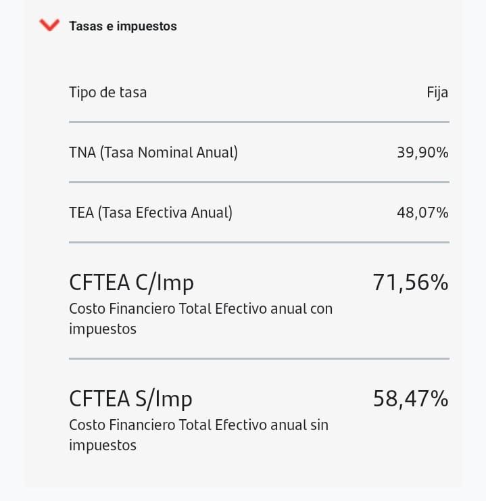Click the "TEA" abbreviation
Image resolution: width=486 pixels, height=501 pixels.
coord(82,213)
